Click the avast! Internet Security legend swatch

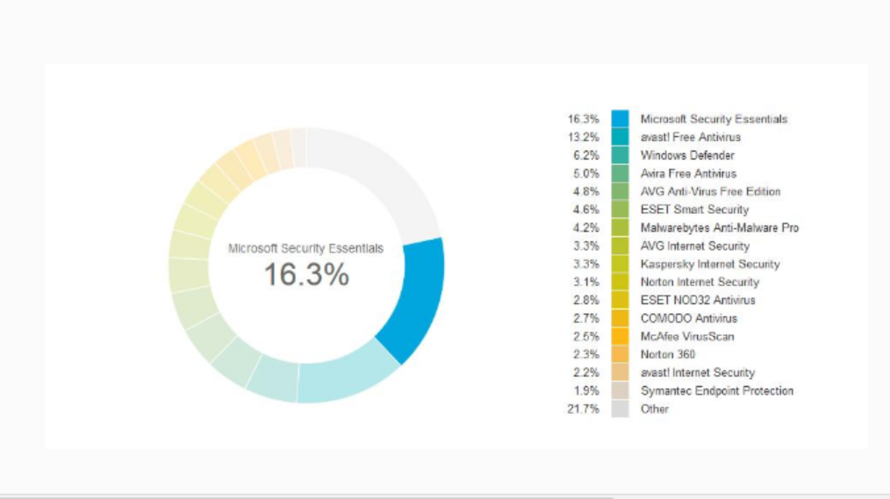coord(620,373)
